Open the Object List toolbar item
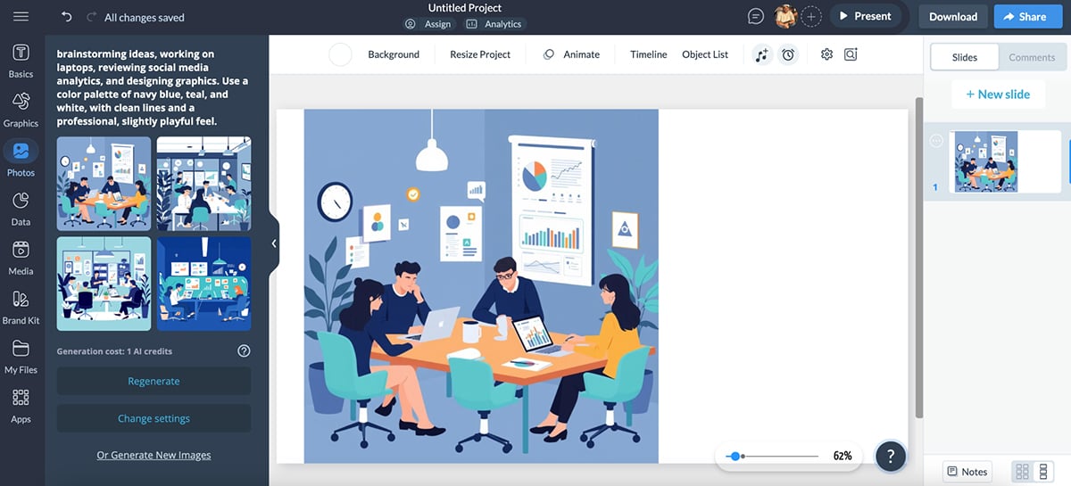Screen dimensions: 1071x486 pyautogui.click(x=705, y=54)
